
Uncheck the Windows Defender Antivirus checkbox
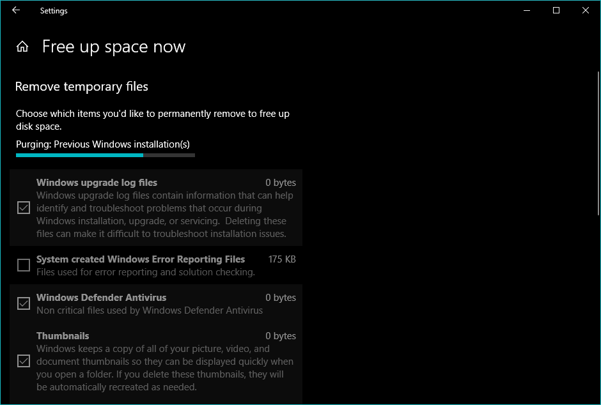tap(24, 303)
